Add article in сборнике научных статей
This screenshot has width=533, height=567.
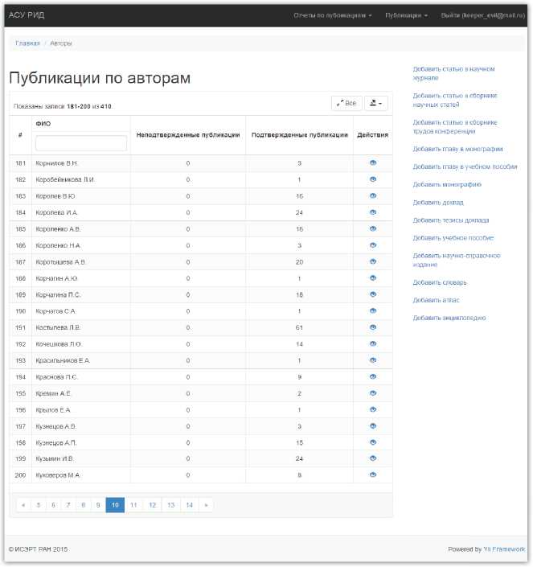coord(455,100)
